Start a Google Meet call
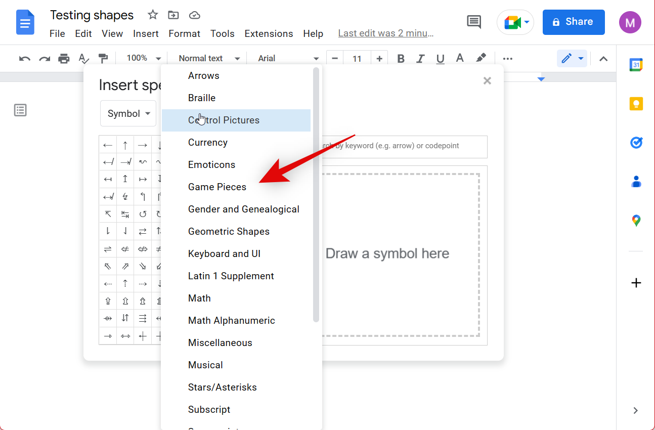The image size is (655, 430). (515, 22)
